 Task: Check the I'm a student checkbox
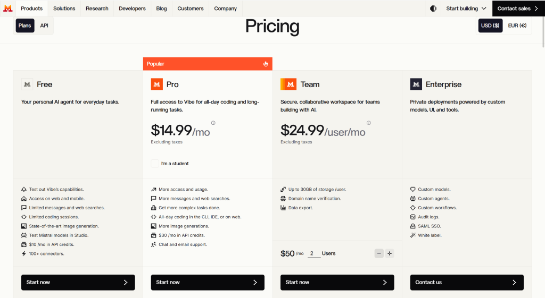tap(155, 164)
